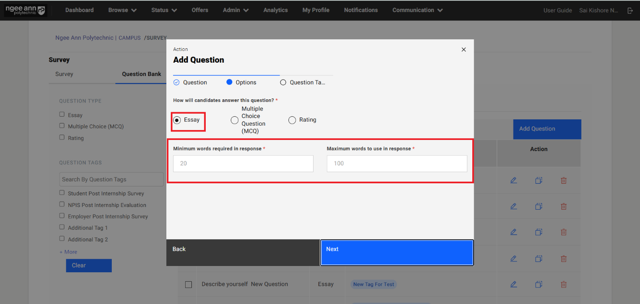Click the first row's red delete icon
The image size is (640, 304).
pos(564,181)
